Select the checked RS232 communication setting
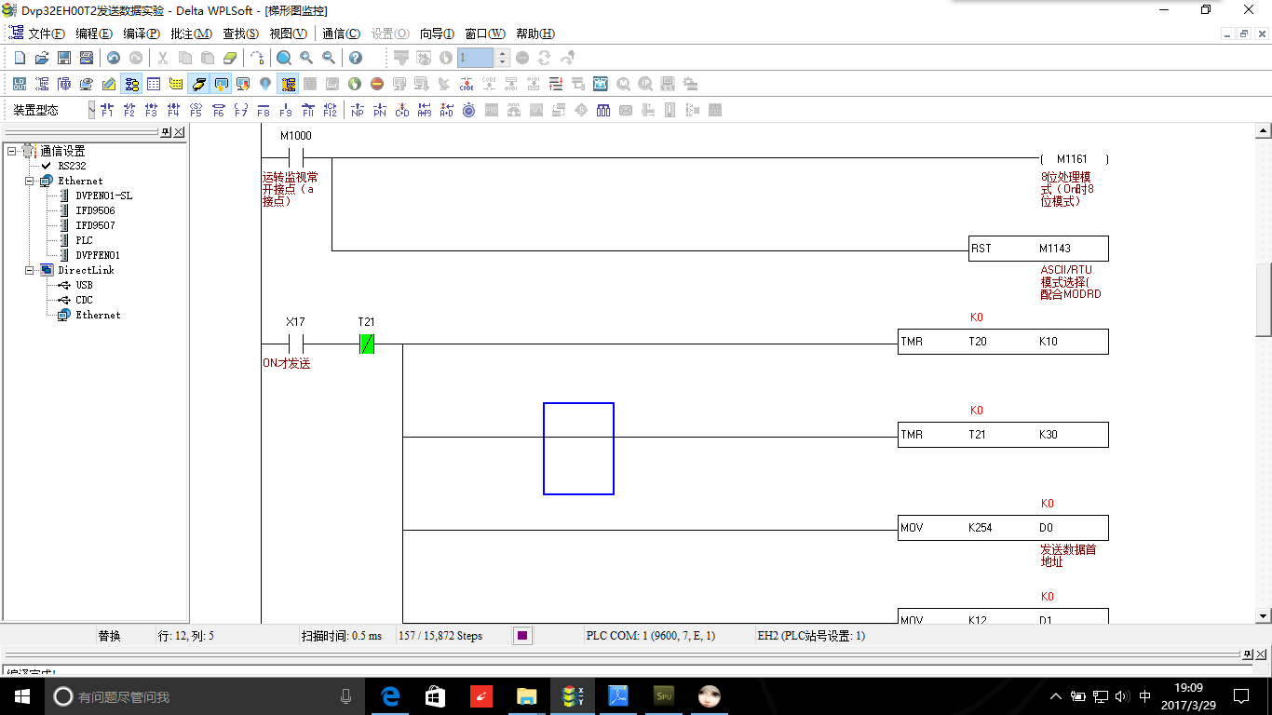The image size is (1272, 715). (x=71, y=166)
